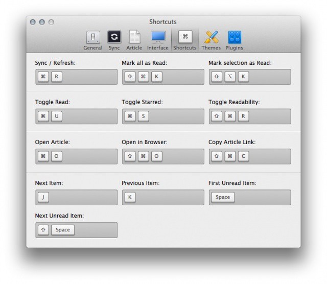Viewport: 327px width, 284px height.
Task: Change the Next Unread Item shortcut
Action: pos(76,230)
